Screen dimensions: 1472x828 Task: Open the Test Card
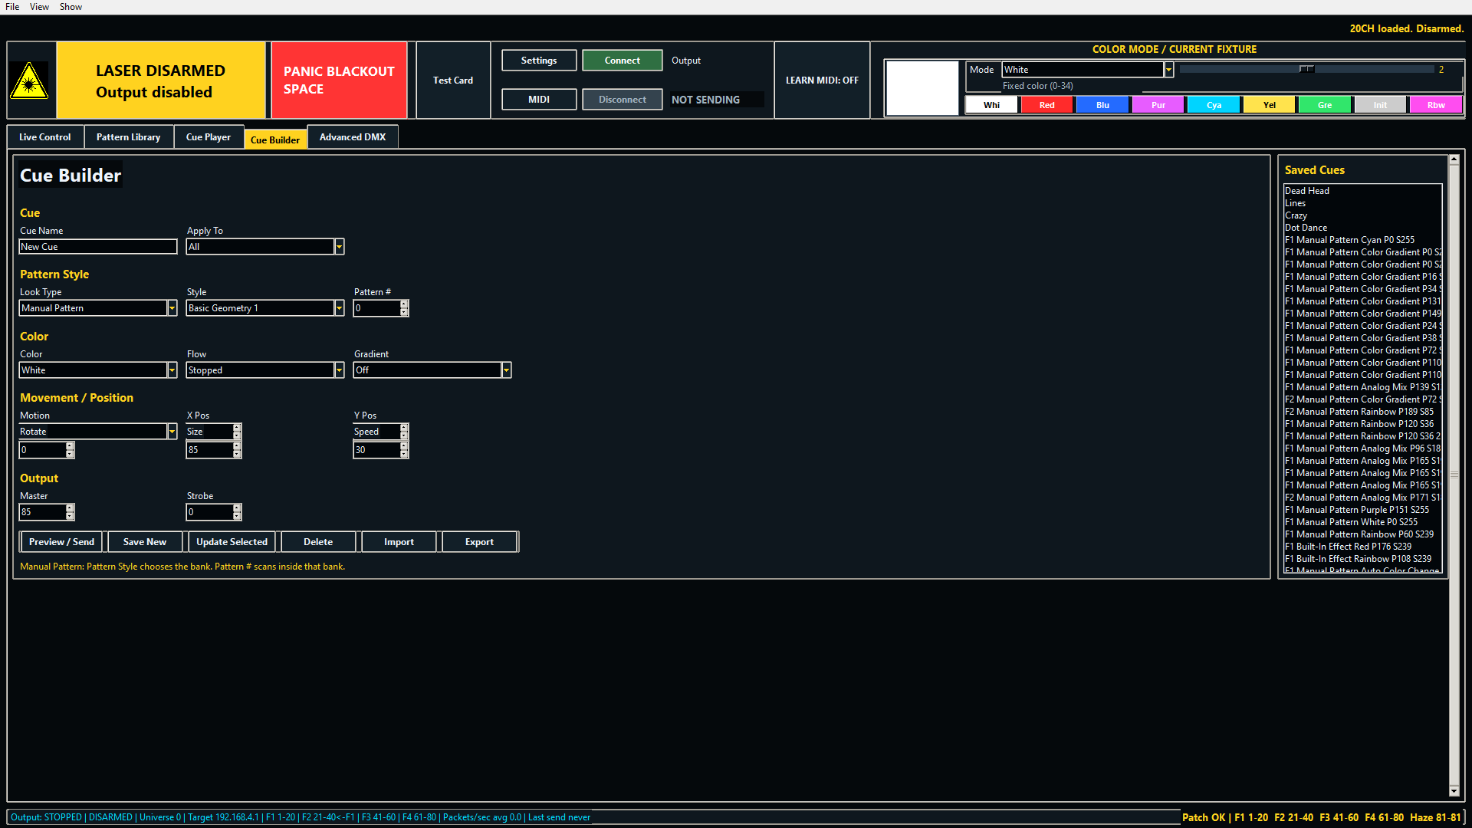[453, 80]
